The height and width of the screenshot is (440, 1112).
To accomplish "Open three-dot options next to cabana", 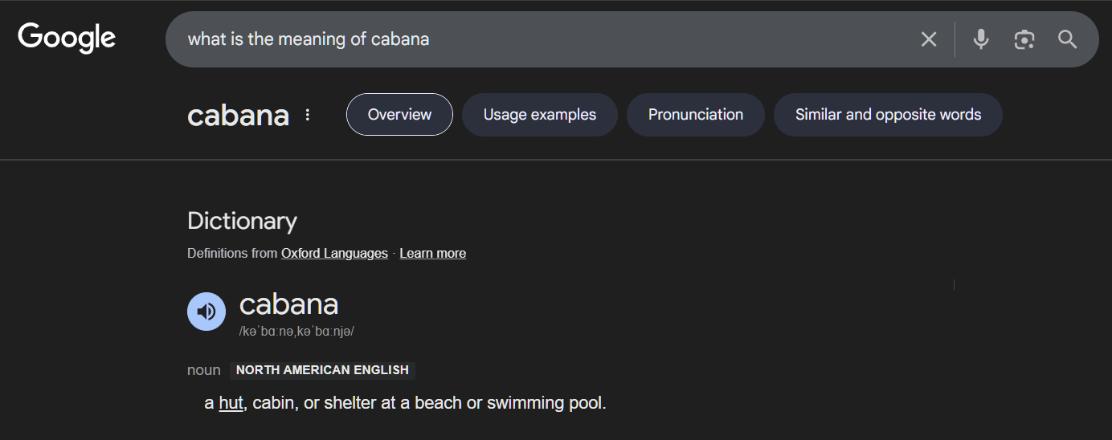I will 308,115.
